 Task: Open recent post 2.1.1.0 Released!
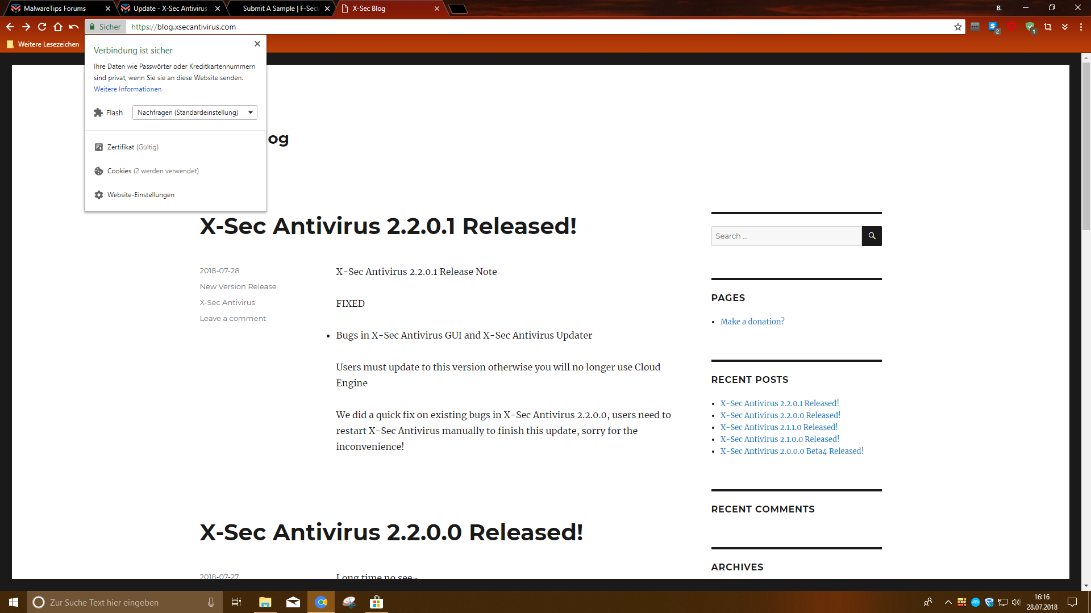779,427
